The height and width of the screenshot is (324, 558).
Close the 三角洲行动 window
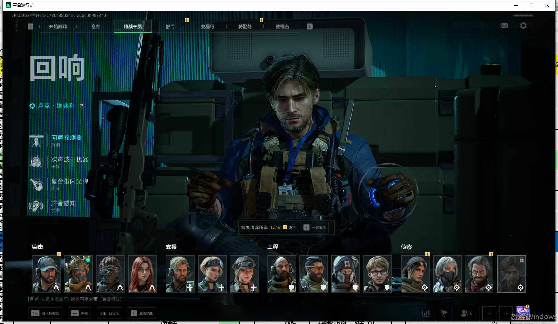(547, 5)
